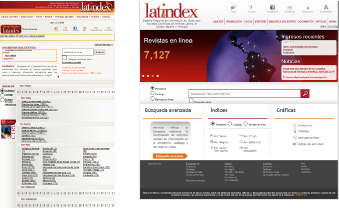Click the Ayuda icon in the old Latindex page
339x208 pixels.
tap(65, 28)
